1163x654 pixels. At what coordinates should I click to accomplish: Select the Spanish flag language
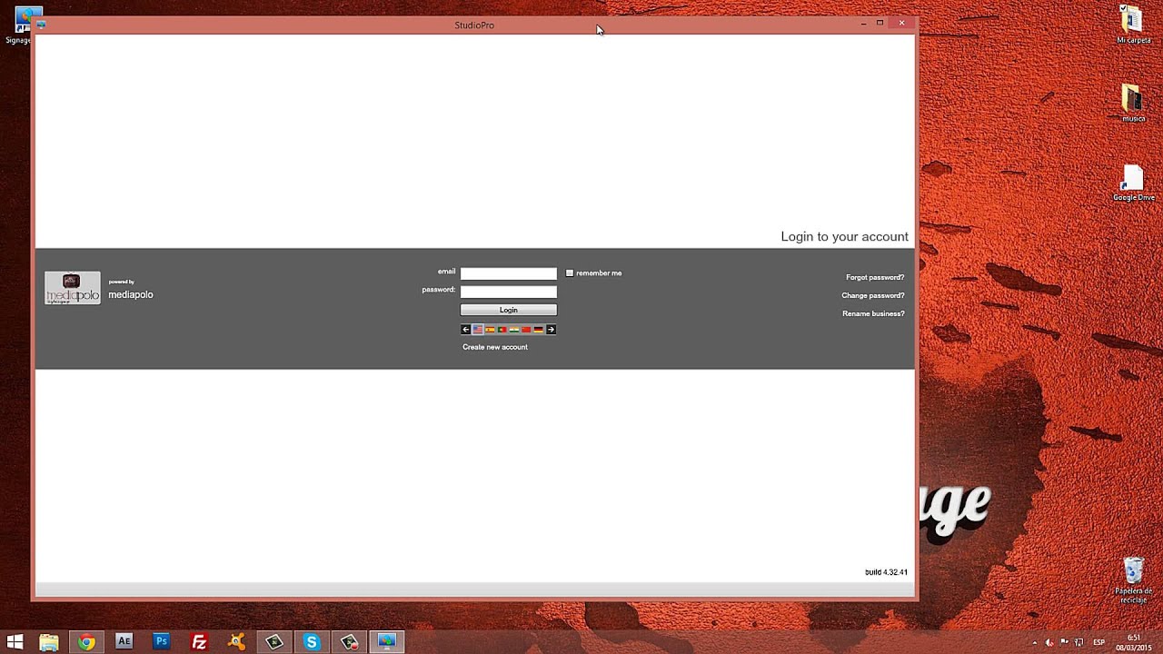[x=490, y=330]
